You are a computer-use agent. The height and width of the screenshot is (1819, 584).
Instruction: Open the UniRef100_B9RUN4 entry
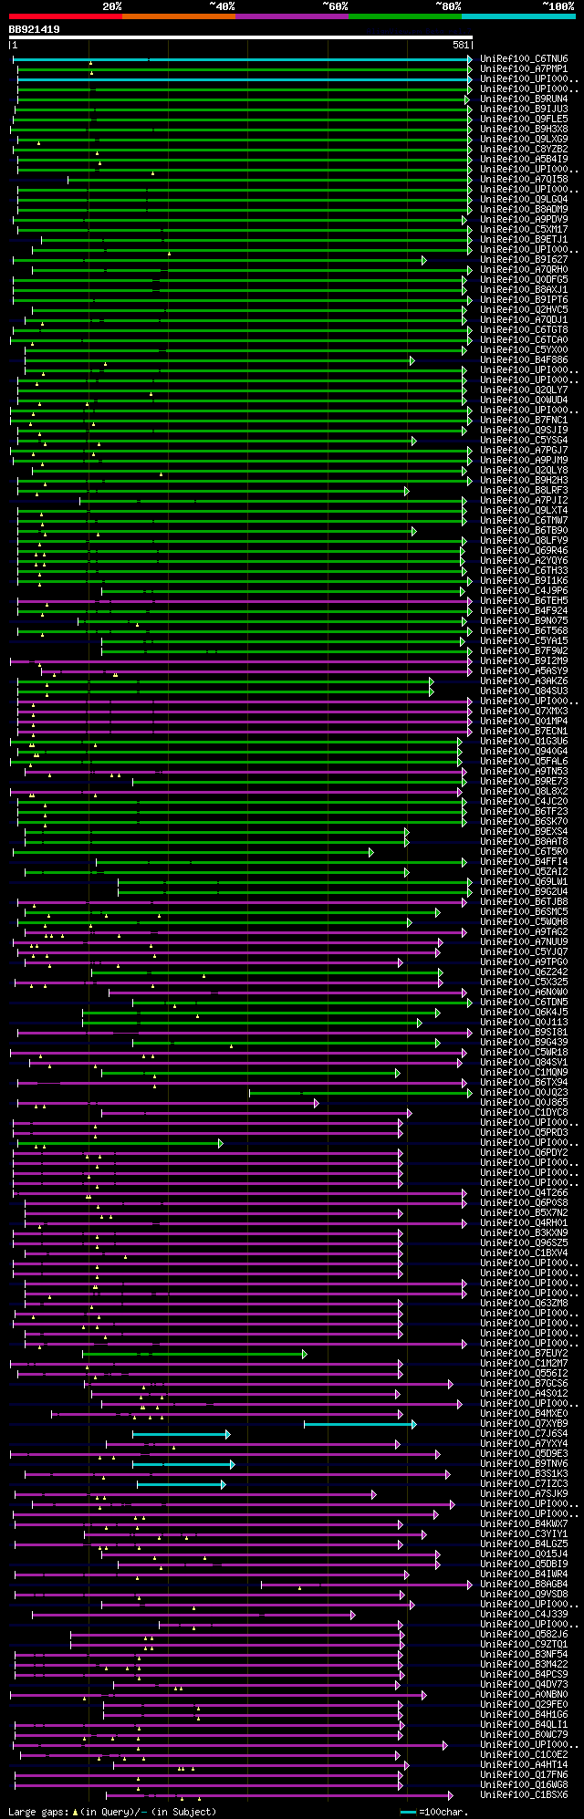click(x=524, y=99)
